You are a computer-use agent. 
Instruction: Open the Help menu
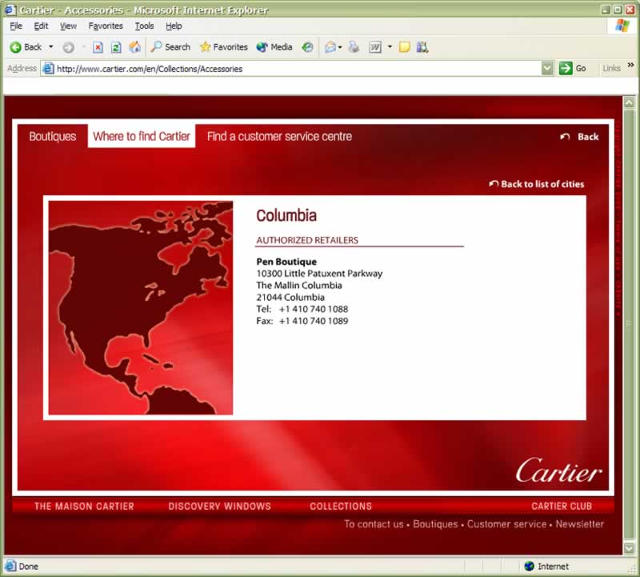pos(174,26)
